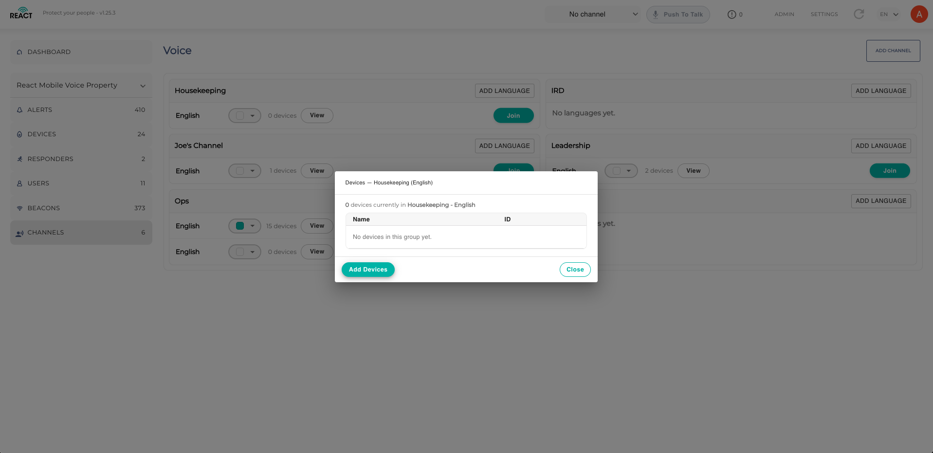Click the Push To Talk microphone icon
Image resolution: width=933 pixels, height=453 pixels.
pyautogui.click(x=656, y=15)
